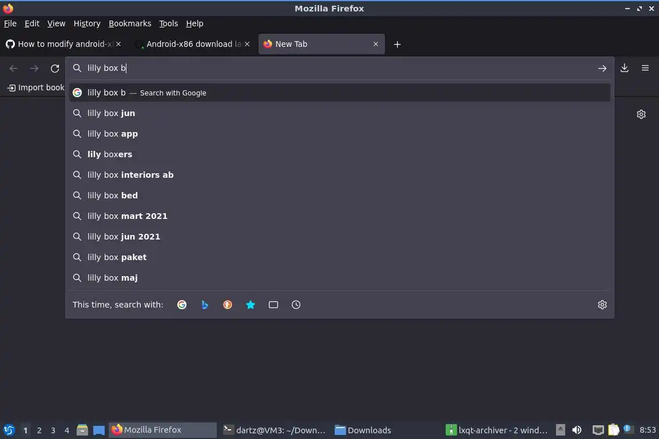Click the update notifier tray icon

[628, 429]
